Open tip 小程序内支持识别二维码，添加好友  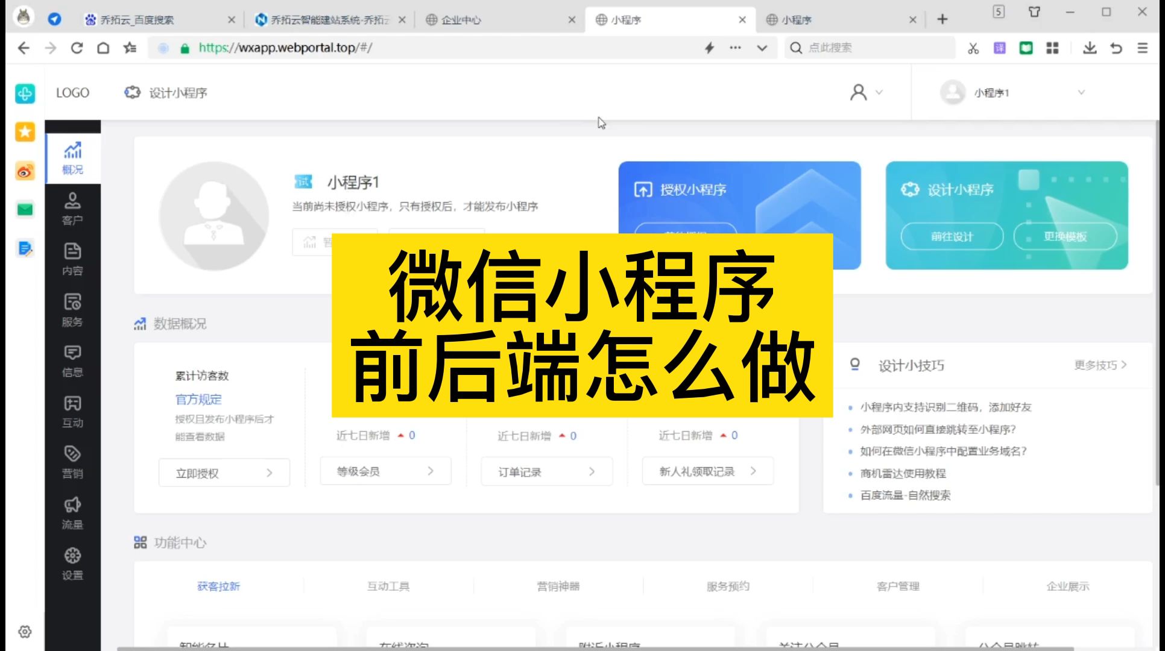tap(946, 407)
